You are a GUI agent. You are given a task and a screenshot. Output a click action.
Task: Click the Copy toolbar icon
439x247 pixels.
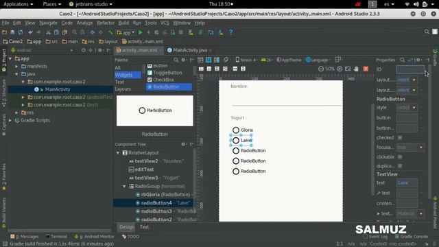[x=56, y=32]
